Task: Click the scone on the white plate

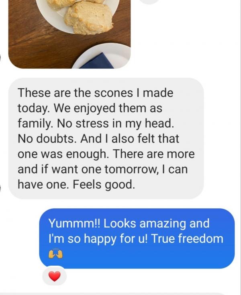Action: point(89,18)
